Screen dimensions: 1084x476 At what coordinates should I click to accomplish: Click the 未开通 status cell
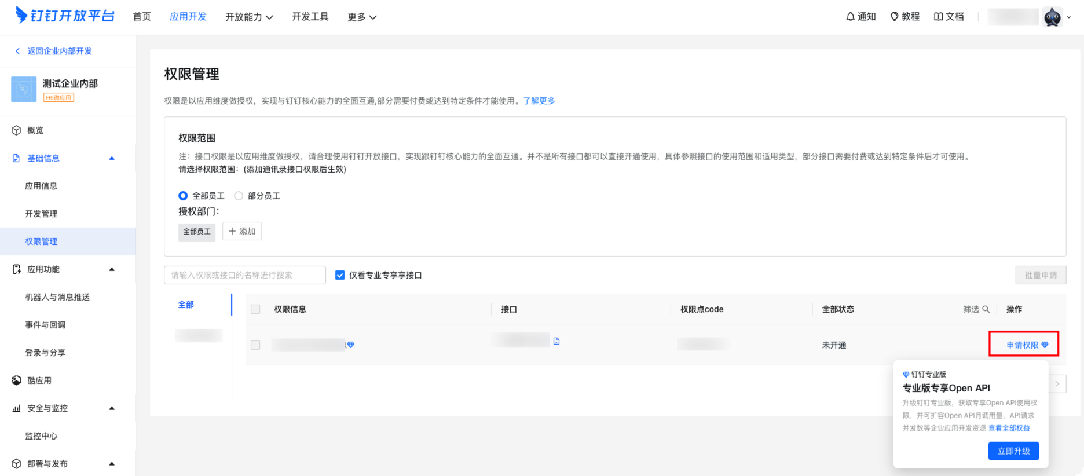click(834, 345)
